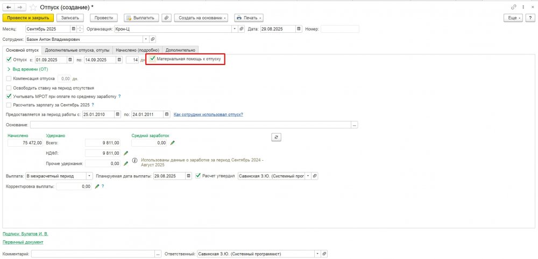Open the Выплата dropdown list
538x259 pixels.
89,176
